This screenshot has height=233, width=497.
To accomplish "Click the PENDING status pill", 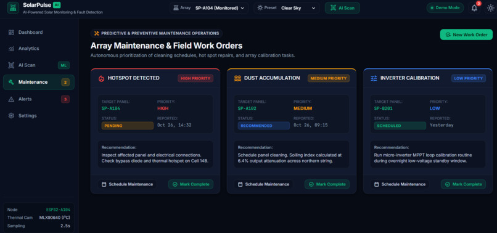I will click(x=128, y=126).
